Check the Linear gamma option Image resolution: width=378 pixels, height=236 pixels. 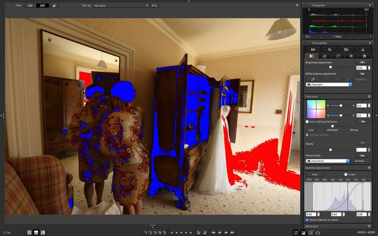point(346,174)
